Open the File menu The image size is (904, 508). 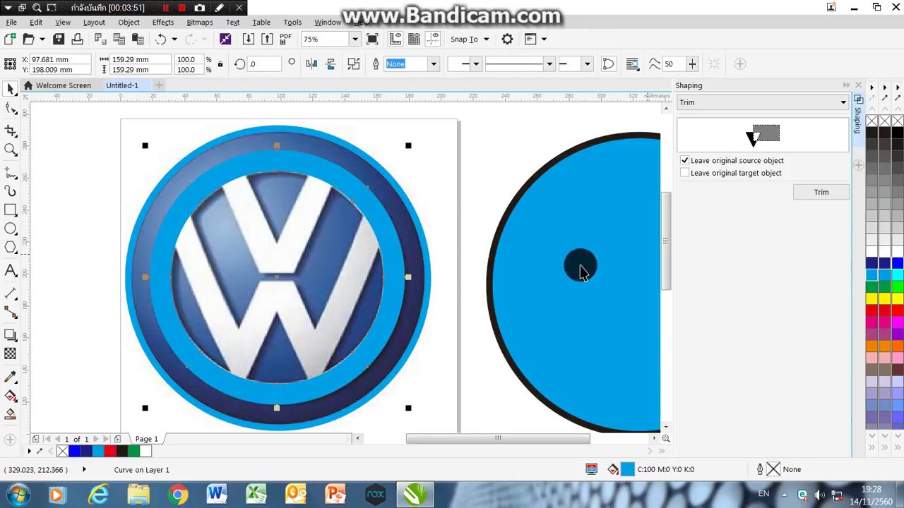click(11, 23)
